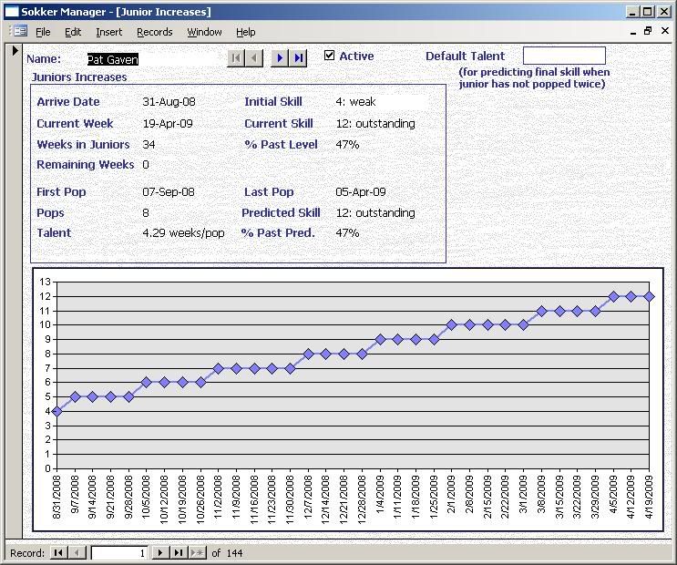
Task: Click First Record button in bottom record bar
Action: pyautogui.click(x=58, y=553)
